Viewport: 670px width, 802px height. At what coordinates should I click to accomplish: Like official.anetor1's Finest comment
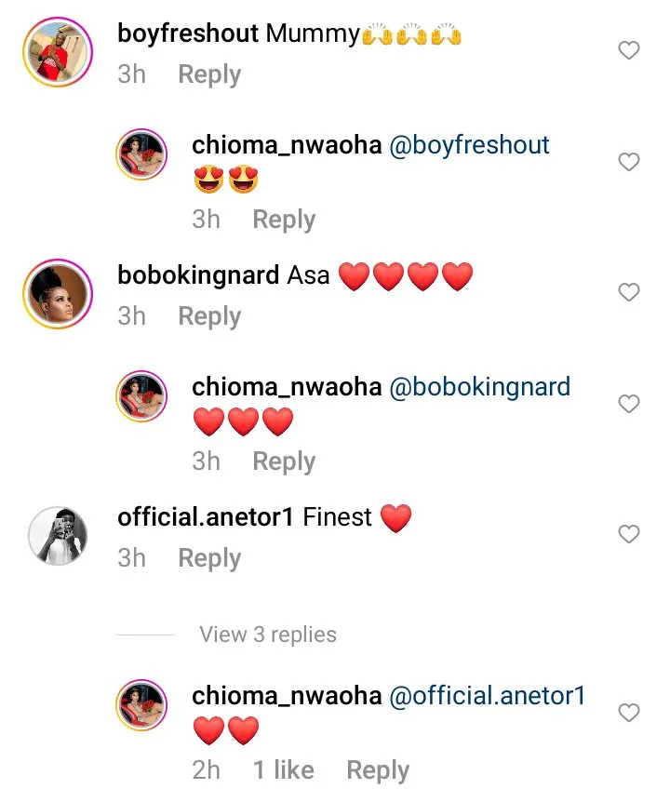click(629, 534)
